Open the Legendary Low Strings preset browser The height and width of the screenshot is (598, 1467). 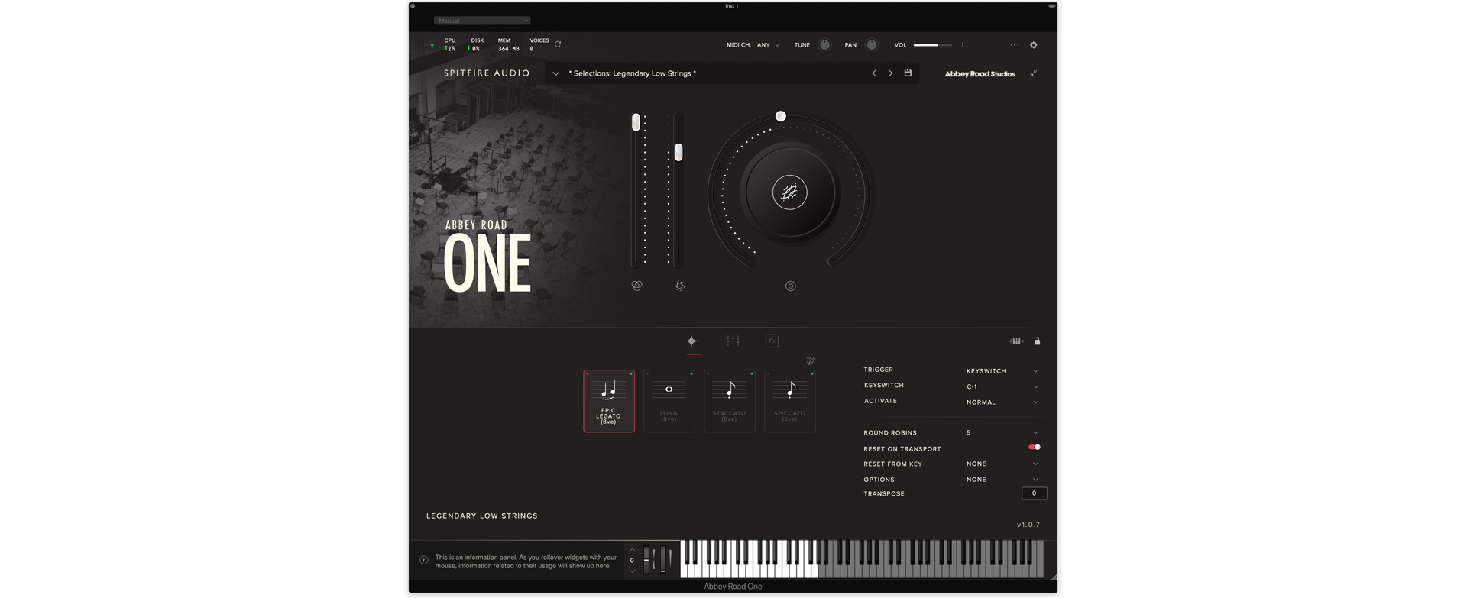point(555,74)
